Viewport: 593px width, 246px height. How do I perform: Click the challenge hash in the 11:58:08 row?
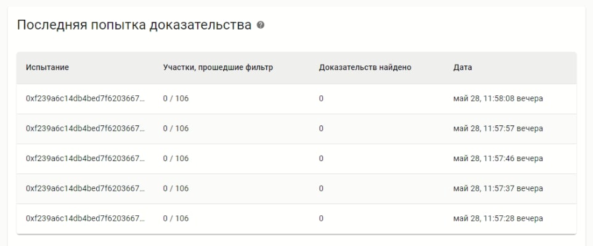85,98
